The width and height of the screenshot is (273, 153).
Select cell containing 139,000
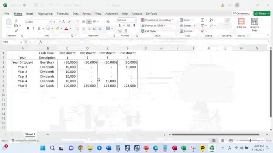pyautogui.click(x=87, y=86)
